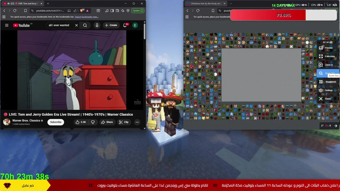
Task: Click the cast/PiP icon in YouTube address bar
Action: click(69, 11)
